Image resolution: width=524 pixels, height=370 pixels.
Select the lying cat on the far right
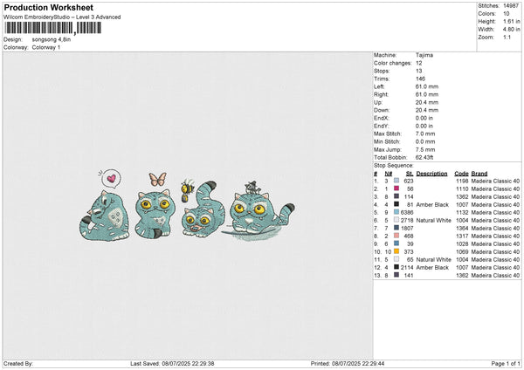point(255,218)
